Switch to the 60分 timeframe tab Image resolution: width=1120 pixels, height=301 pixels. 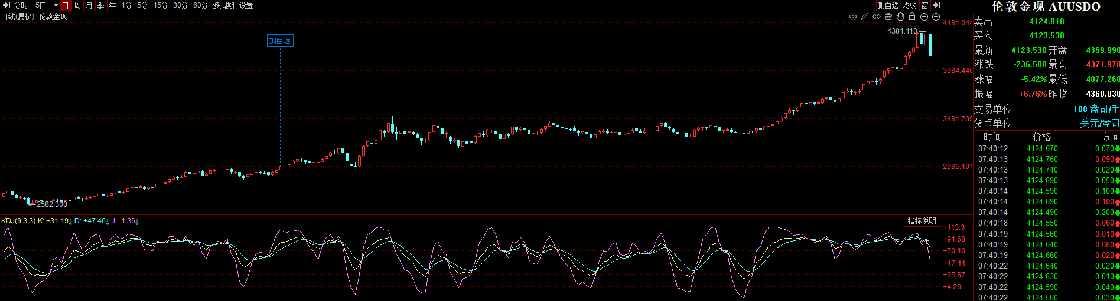pyautogui.click(x=201, y=5)
